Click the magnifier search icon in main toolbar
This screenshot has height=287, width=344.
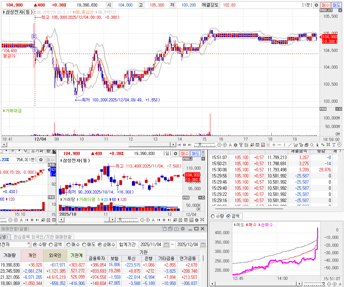[312, 145]
